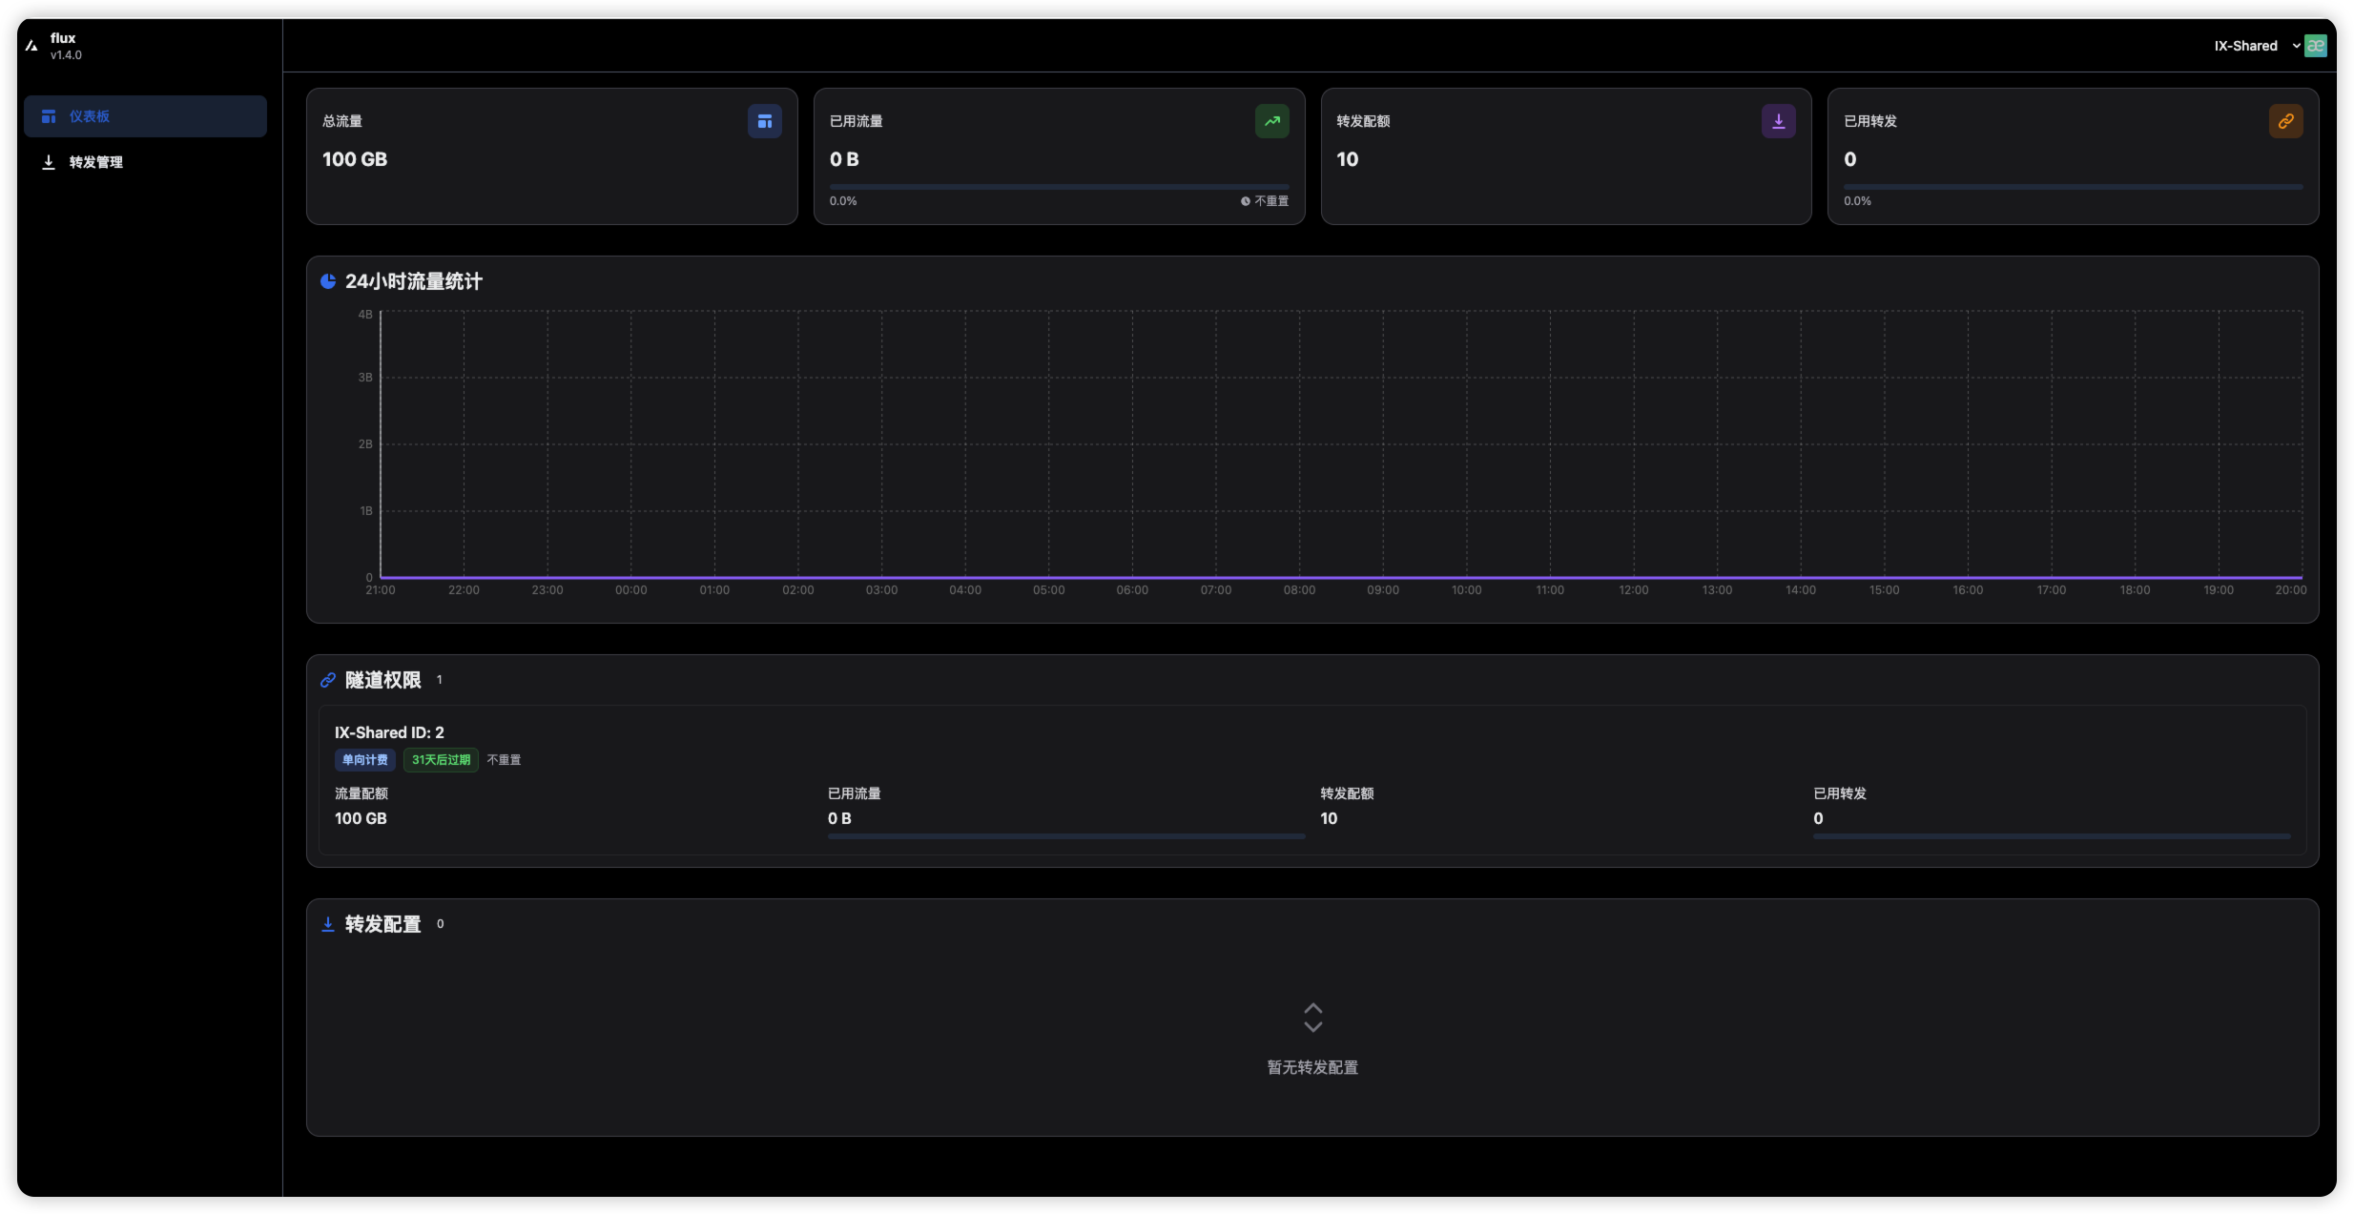Click the flux logo icon

point(31,45)
